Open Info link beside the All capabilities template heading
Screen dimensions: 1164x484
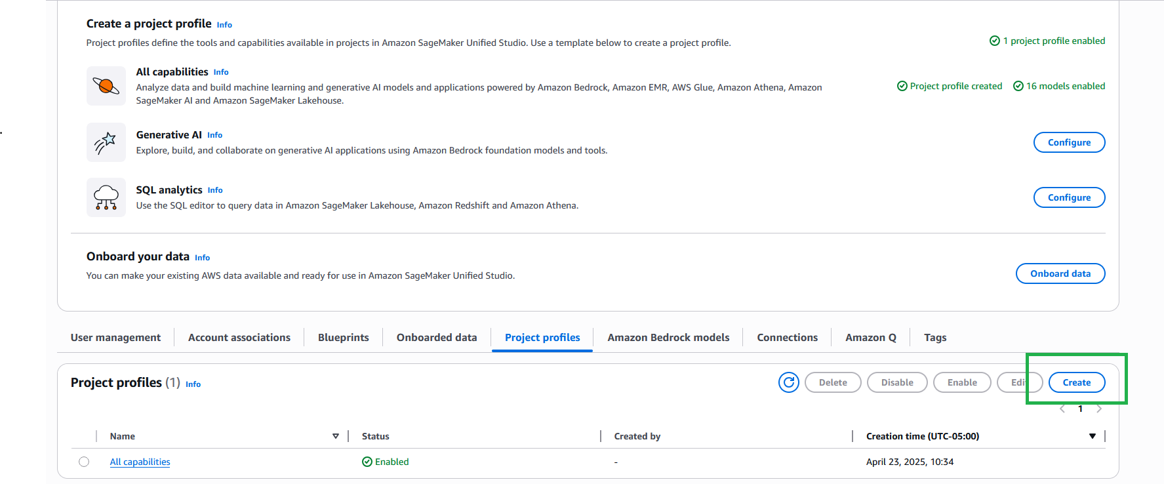pos(221,72)
